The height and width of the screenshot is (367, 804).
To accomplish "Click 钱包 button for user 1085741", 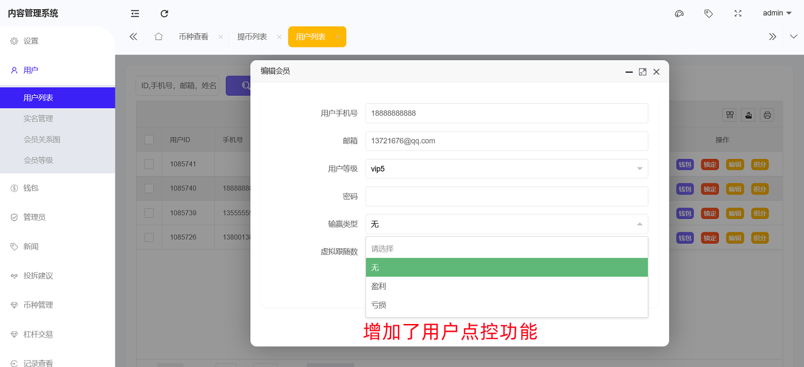I will [685, 165].
